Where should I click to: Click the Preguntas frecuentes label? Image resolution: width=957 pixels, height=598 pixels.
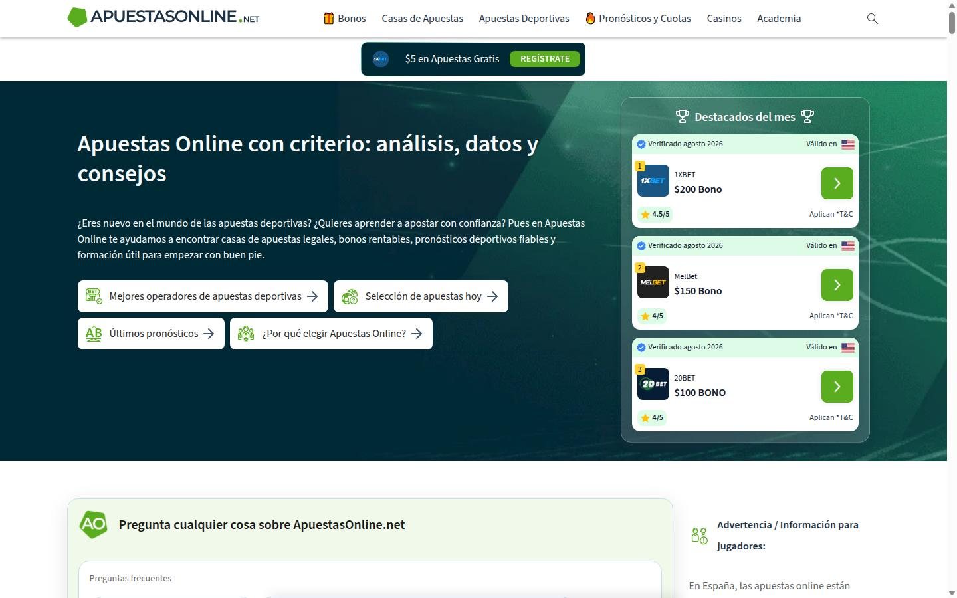coord(130,579)
